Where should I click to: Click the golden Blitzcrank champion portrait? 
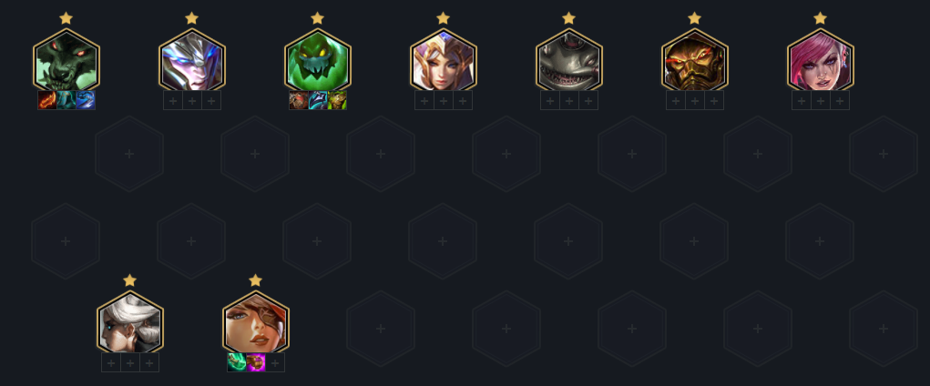[694, 61]
